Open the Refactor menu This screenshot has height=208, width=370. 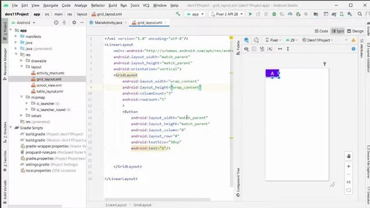pyautogui.click(x=98, y=5)
